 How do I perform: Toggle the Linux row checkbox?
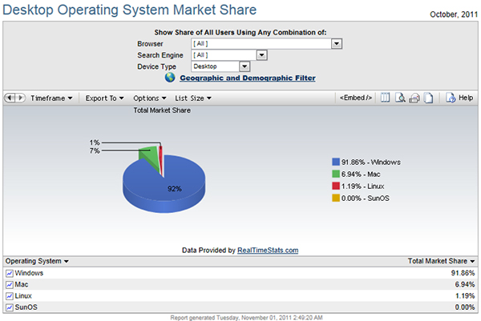tap(10, 295)
